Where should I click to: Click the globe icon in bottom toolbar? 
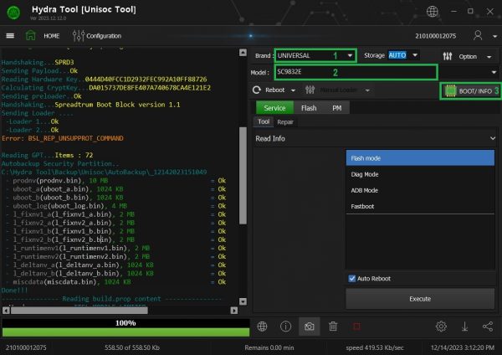pos(262,327)
